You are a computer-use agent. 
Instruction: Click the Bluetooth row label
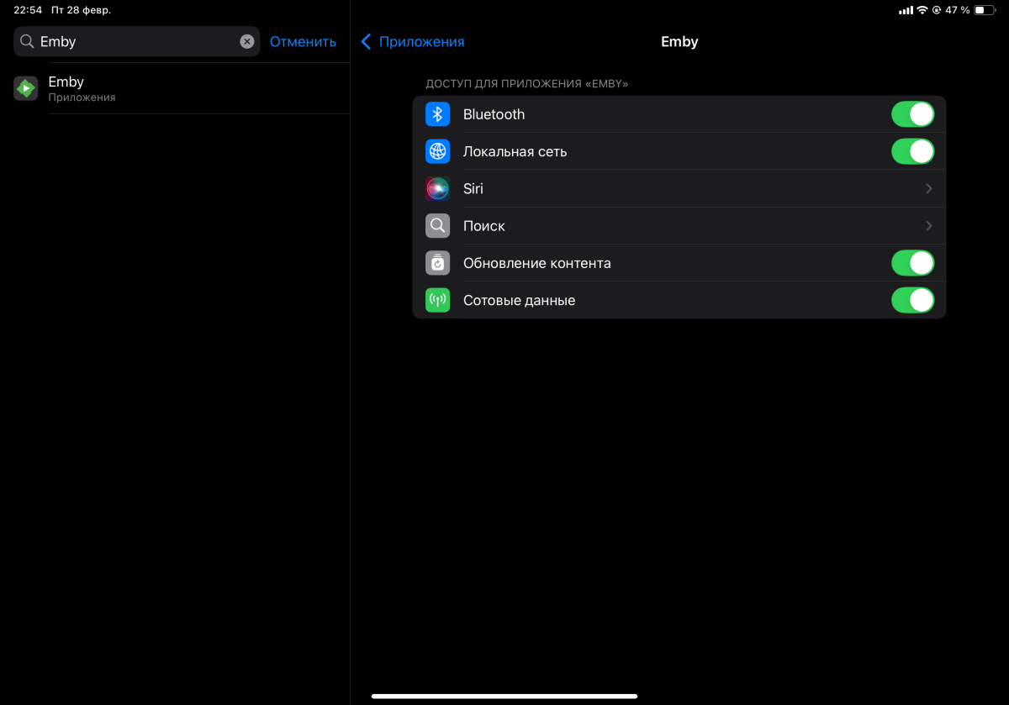pyautogui.click(x=494, y=114)
